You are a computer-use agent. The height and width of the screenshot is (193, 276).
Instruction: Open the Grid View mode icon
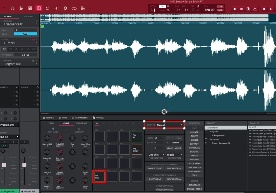pos(30,8)
